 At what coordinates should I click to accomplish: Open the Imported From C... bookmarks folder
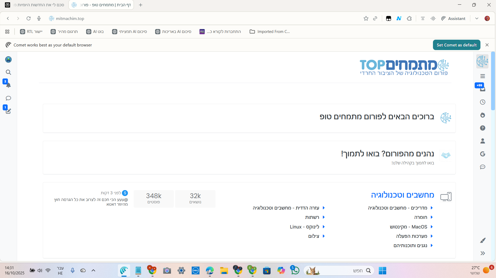pyautogui.click(x=270, y=32)
